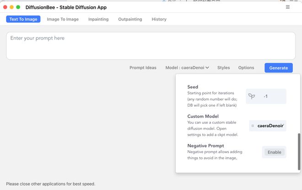The width and height of the screenshot is (302, 190).
Task: Click 'Please close other applications' status text
Action: pos(51,184)
